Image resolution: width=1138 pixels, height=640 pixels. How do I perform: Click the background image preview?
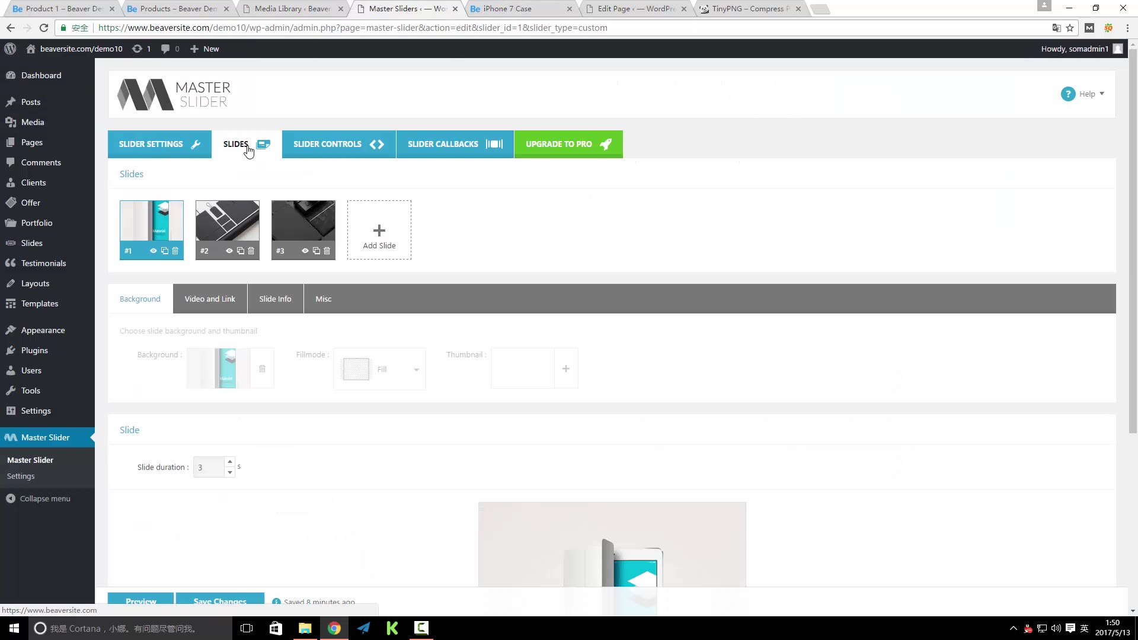218,369
